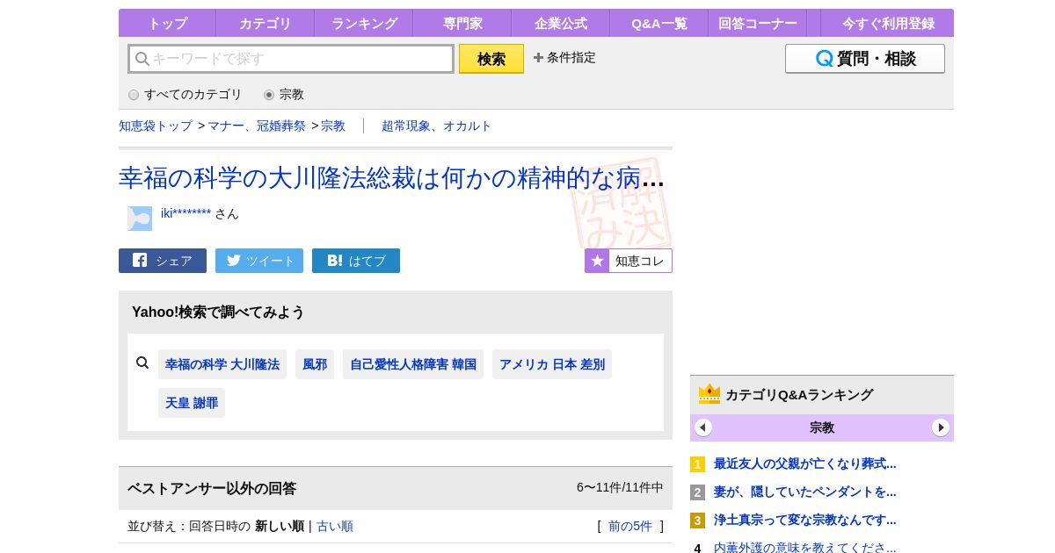
Task: Open the ランキング tab
Action: point(364,24)
